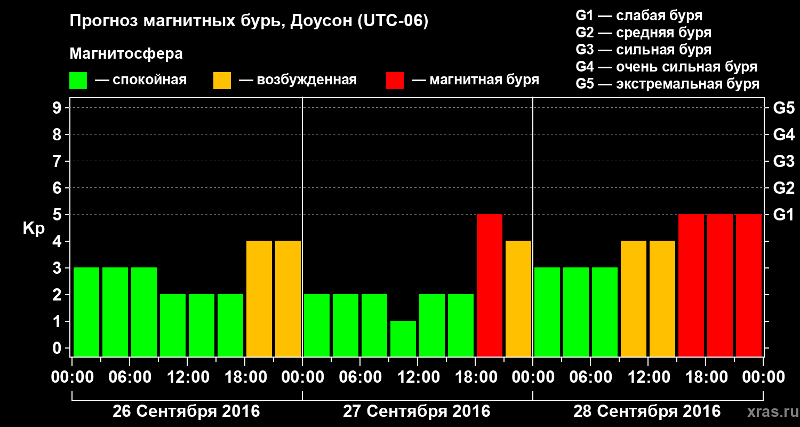Click the 09:00–12:00 green bar on 26 September

point(173,325)
